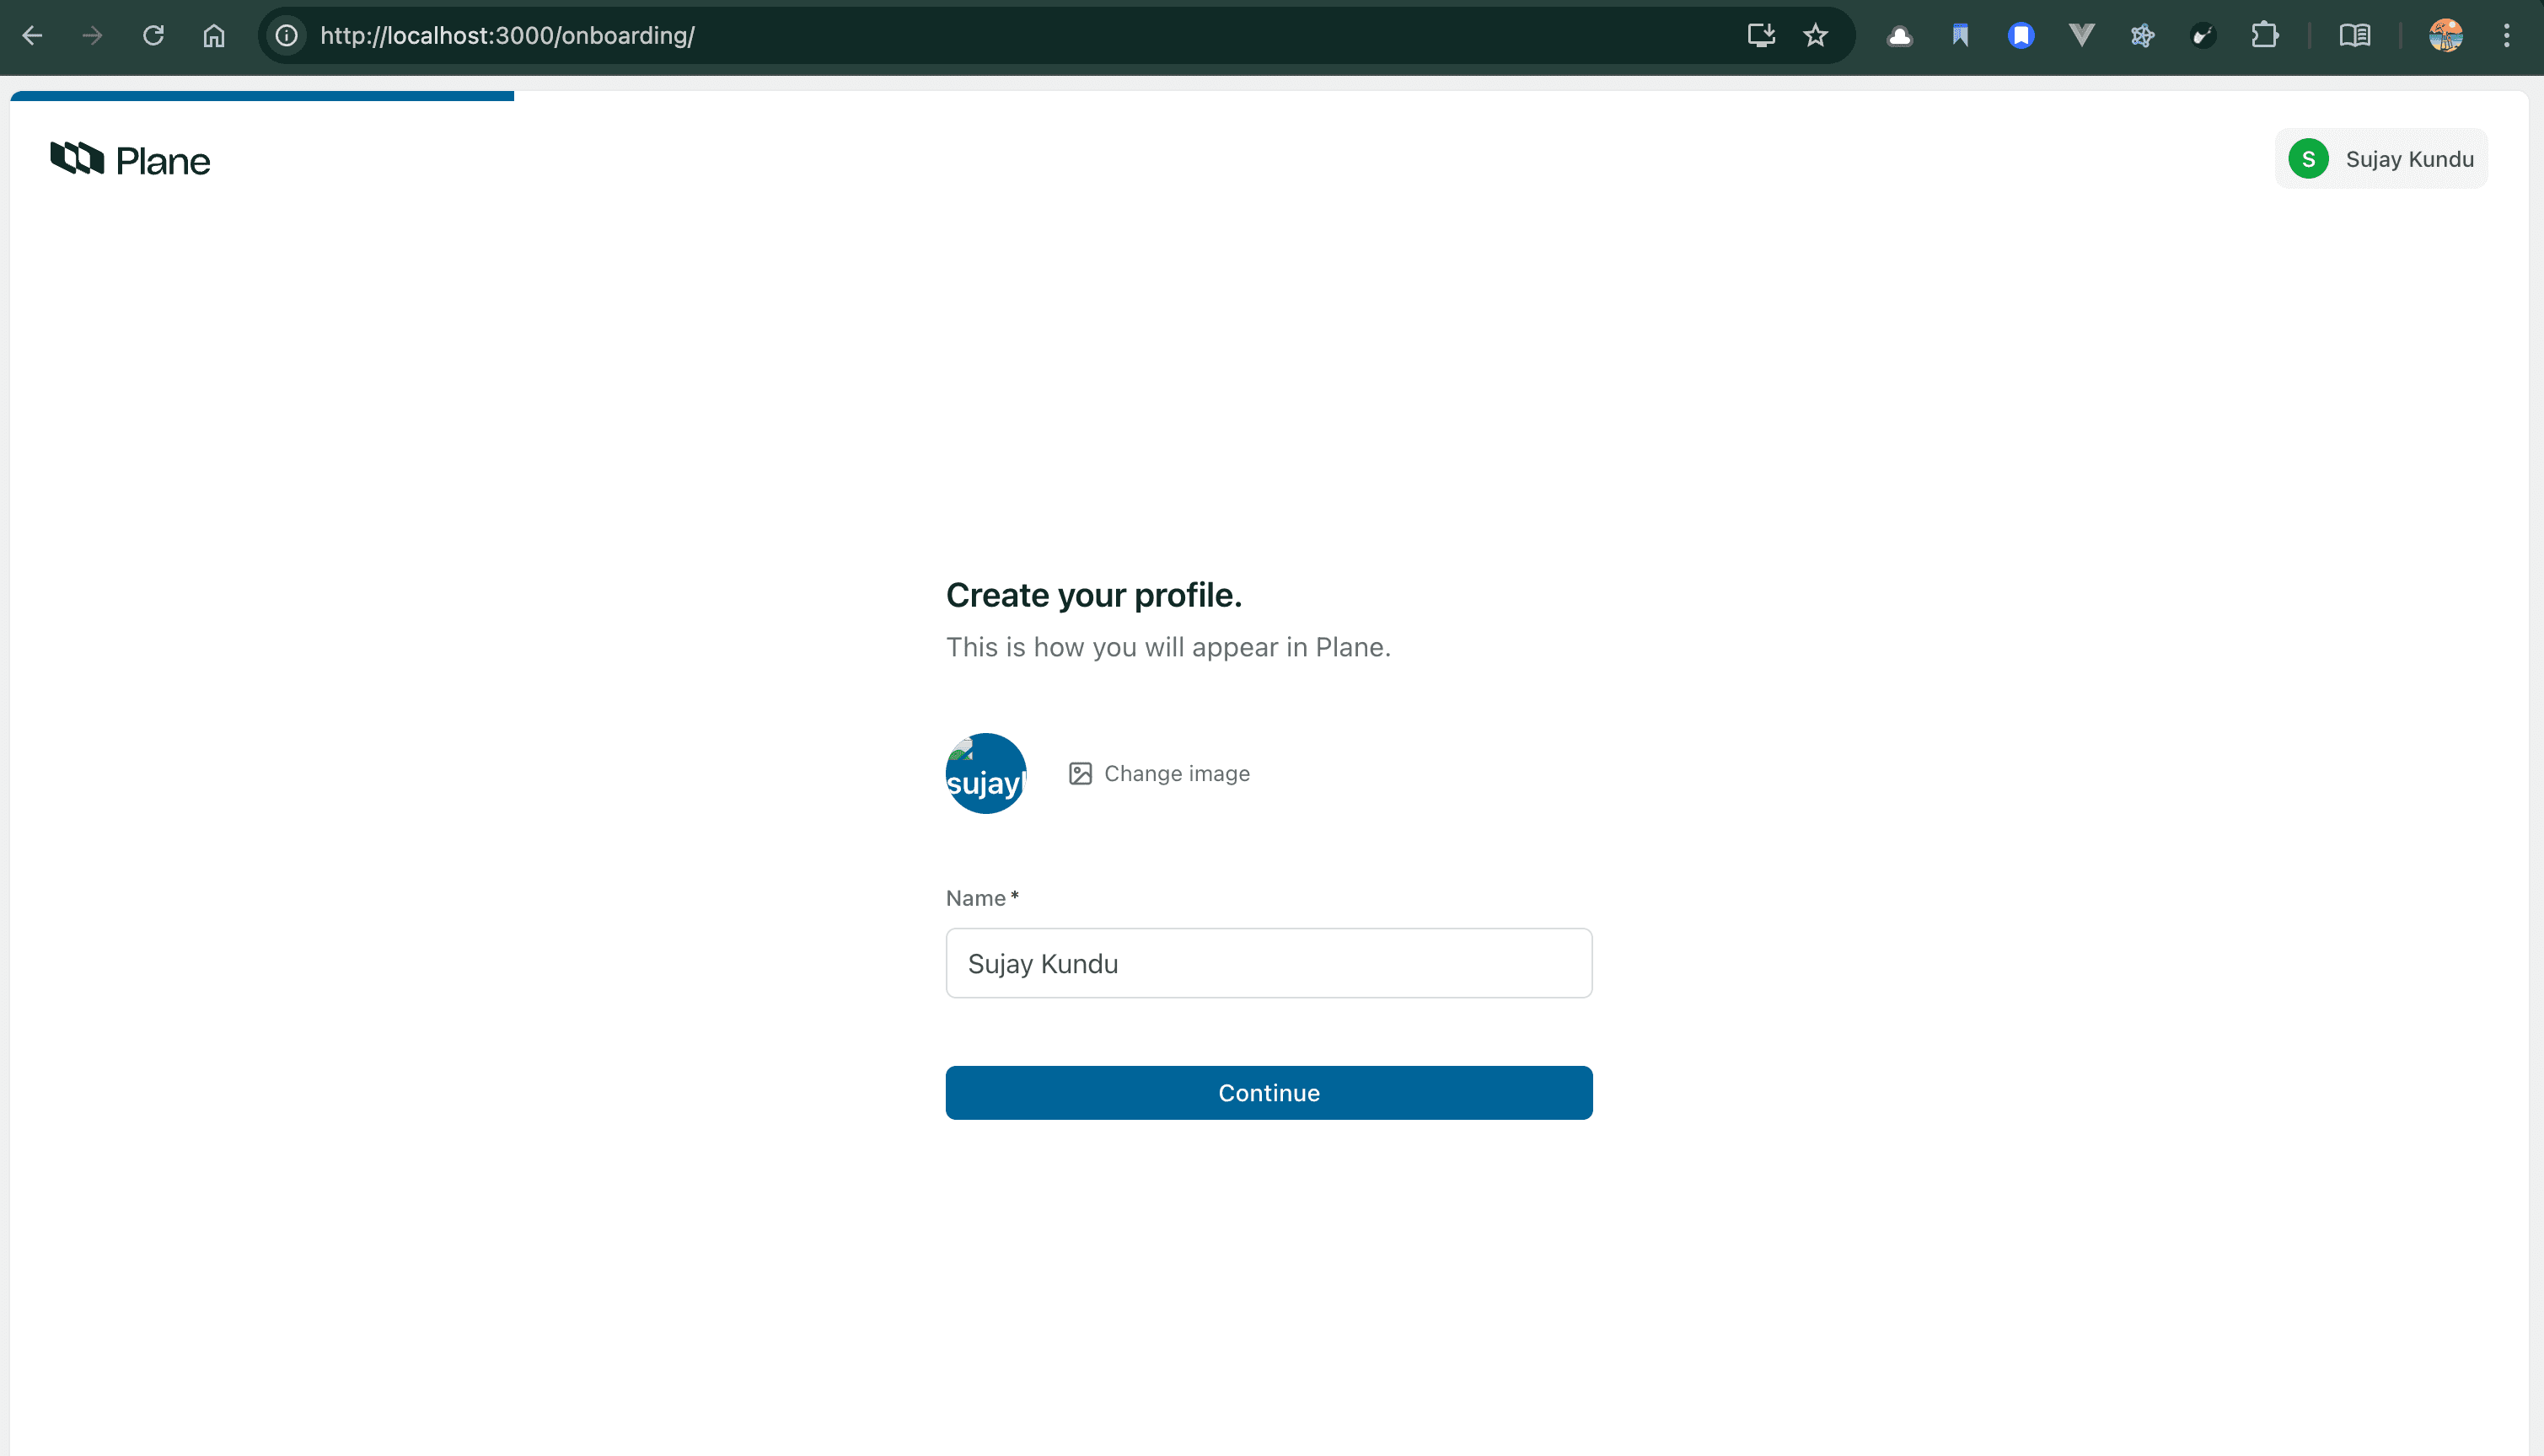Click the green S avatar badge
The width and height of the screenshot is (2544, 1456).
pyautogui.click(x=2308, y=159)
